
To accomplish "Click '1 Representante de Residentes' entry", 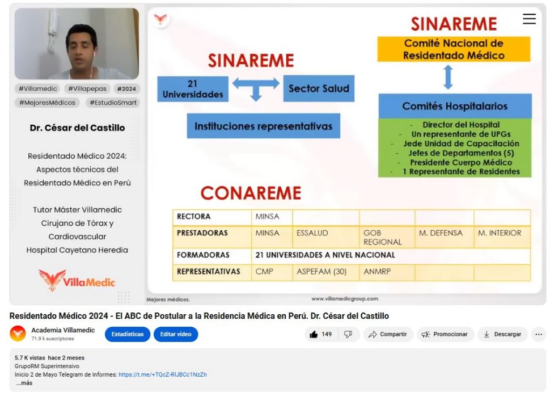I will tap(461, 171).
